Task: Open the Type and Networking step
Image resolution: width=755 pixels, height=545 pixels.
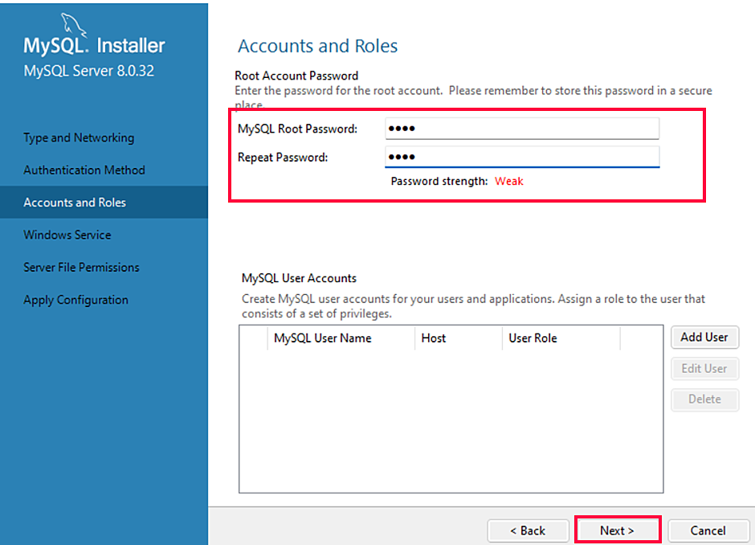Action: pyautogui.click(x=79, y=137)
